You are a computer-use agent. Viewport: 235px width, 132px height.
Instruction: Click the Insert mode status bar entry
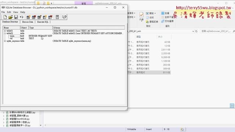(149, 129)
